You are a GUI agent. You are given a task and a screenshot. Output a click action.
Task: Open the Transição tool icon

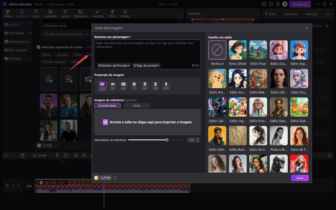point(98,11)
